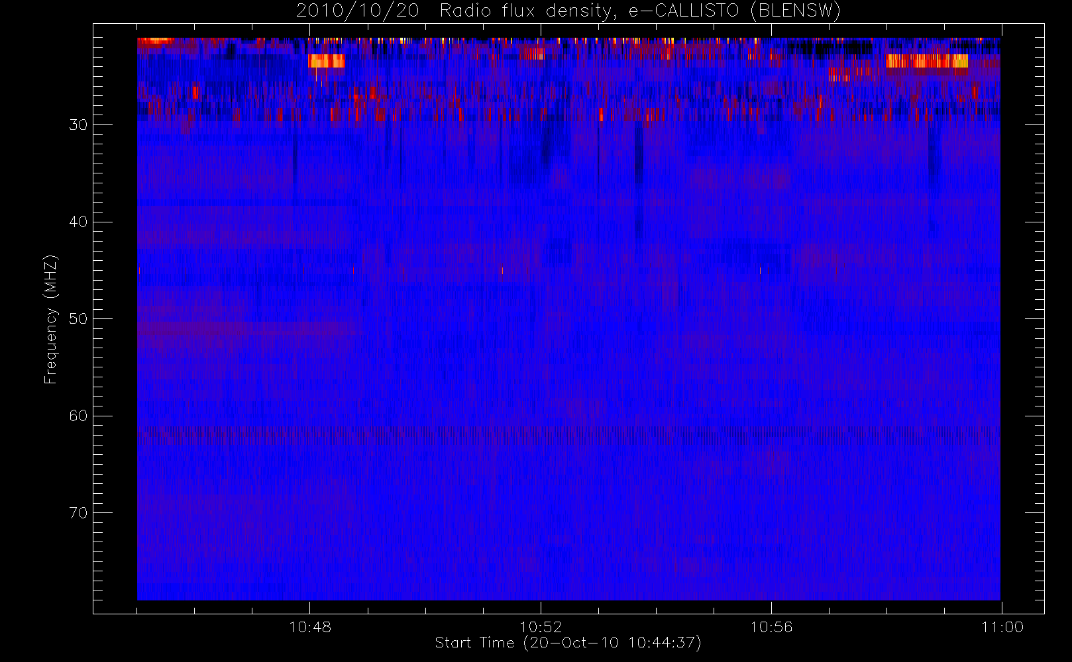The height and width of the screenshot is (662, 1072).
Task: Click the '10:56' time tick label
Action: pos(771,627)
